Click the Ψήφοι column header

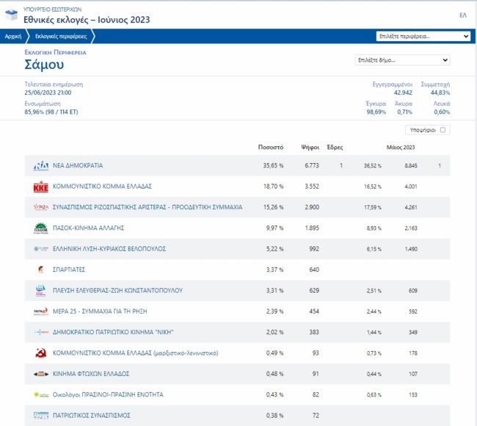pos(310,148)
